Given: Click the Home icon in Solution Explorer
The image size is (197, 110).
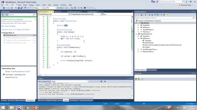Looking at the screenshot, I should click(x=142, y=15).
